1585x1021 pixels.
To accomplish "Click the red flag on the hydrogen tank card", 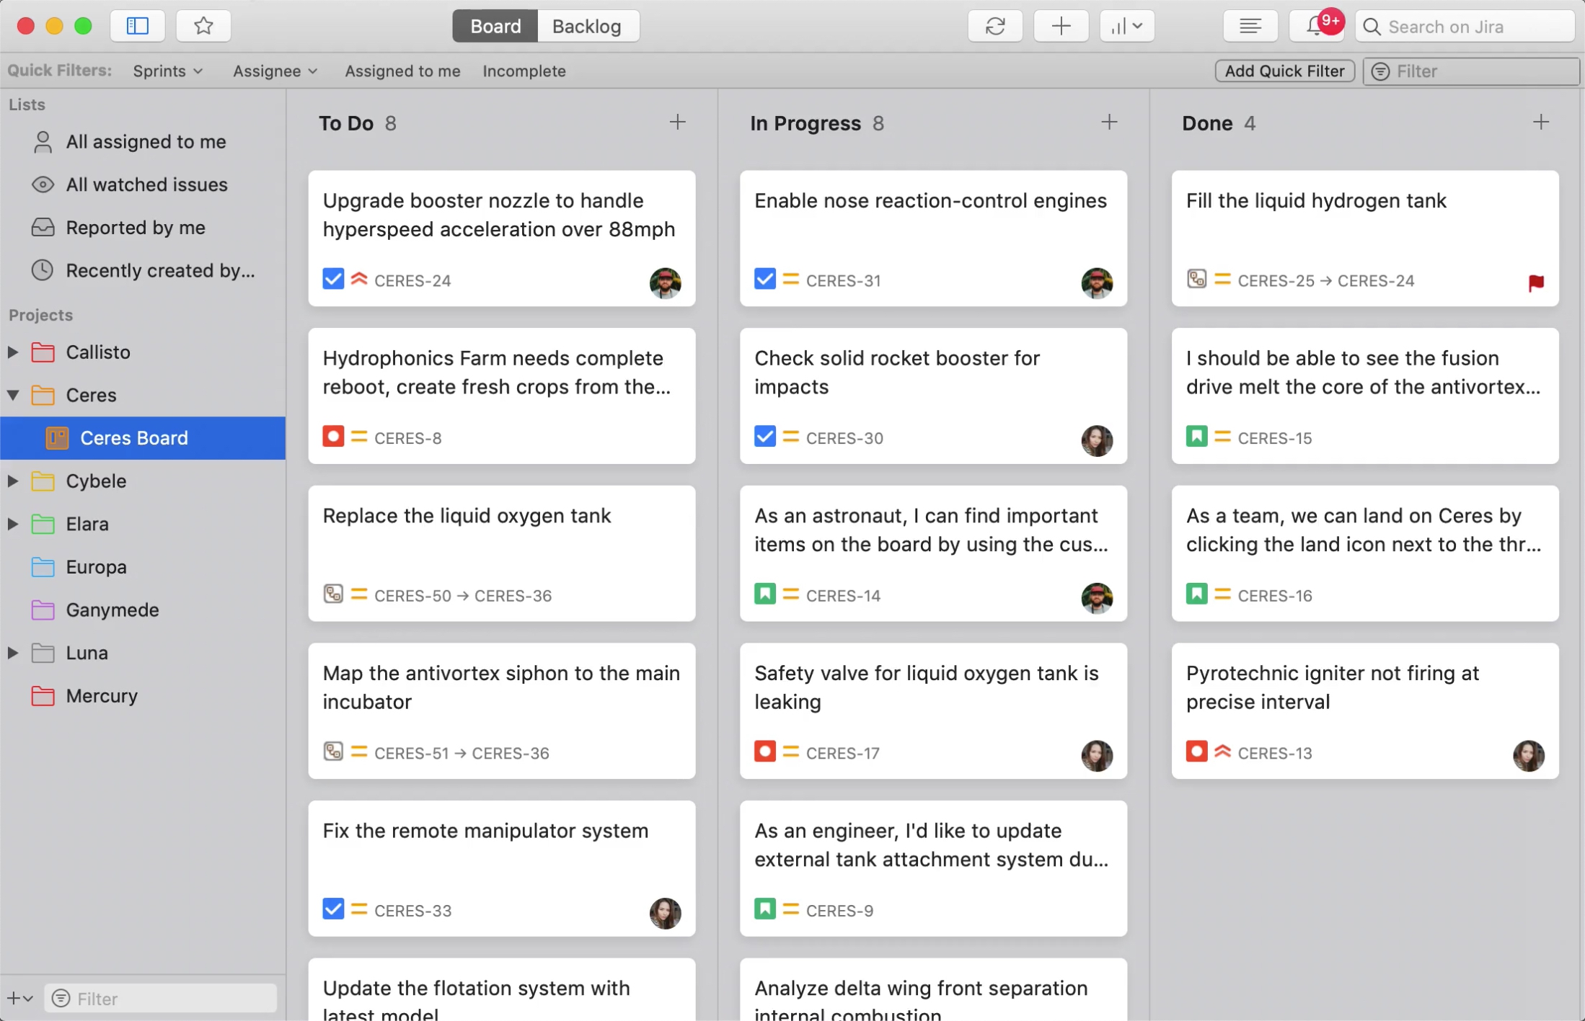I will [1537, 282].
